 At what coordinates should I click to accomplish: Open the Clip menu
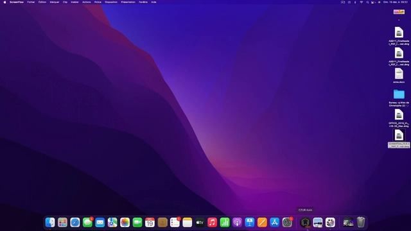[x=65, y=2]
